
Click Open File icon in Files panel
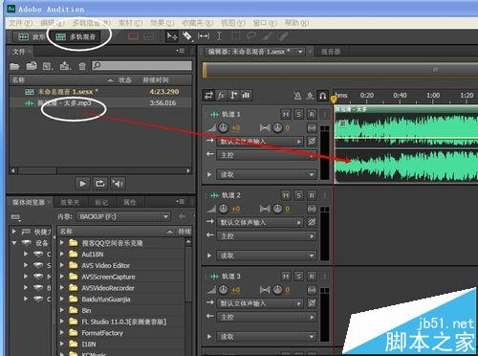pyautogui.click(x=14, y=66)
